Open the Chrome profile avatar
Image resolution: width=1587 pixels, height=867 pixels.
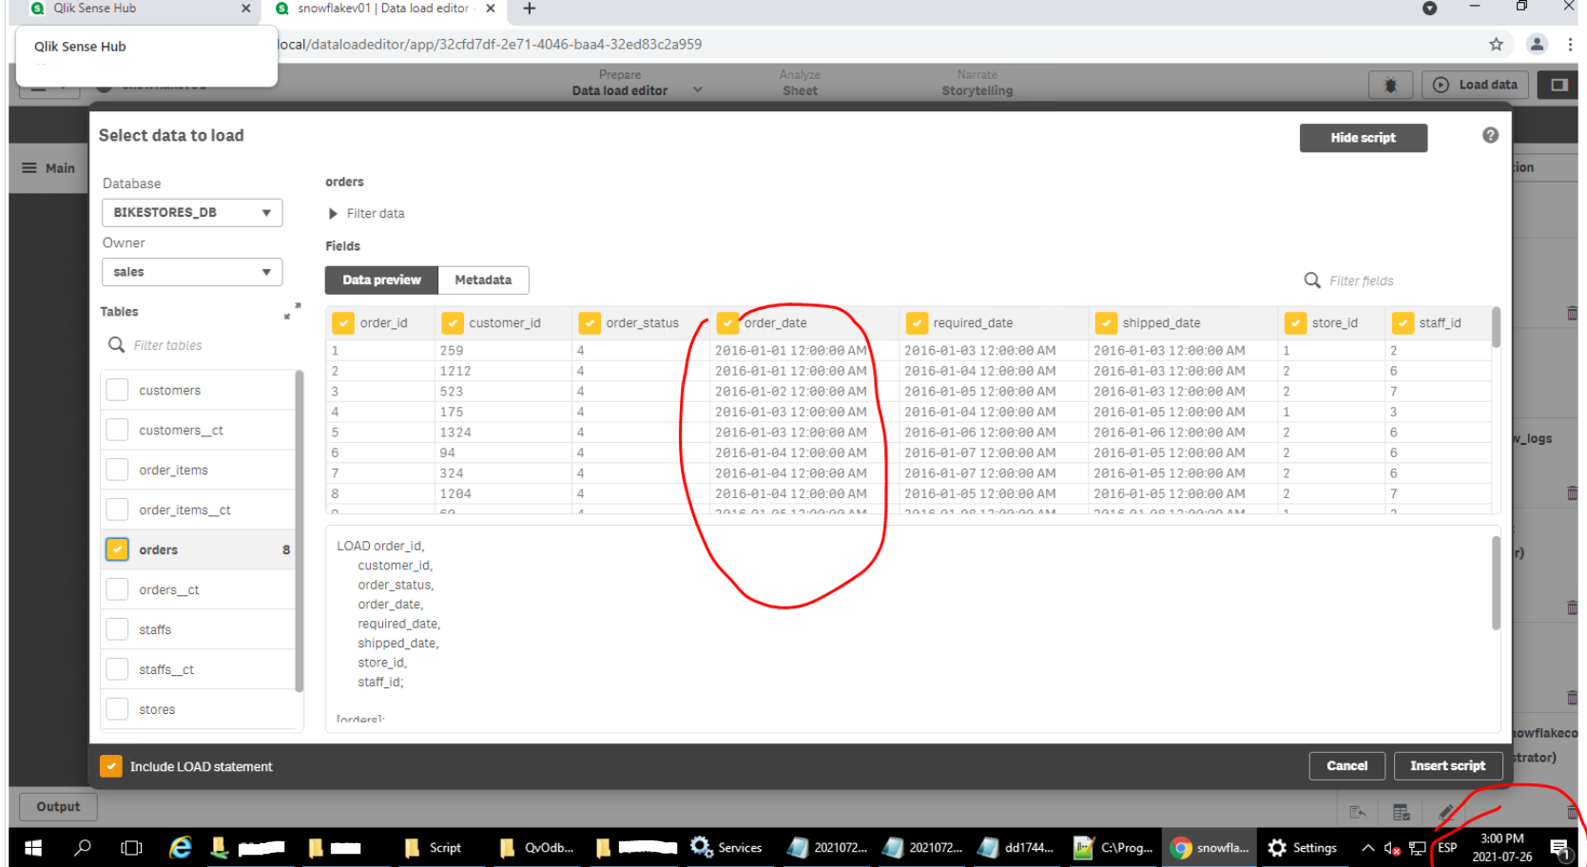[1537, 44]
